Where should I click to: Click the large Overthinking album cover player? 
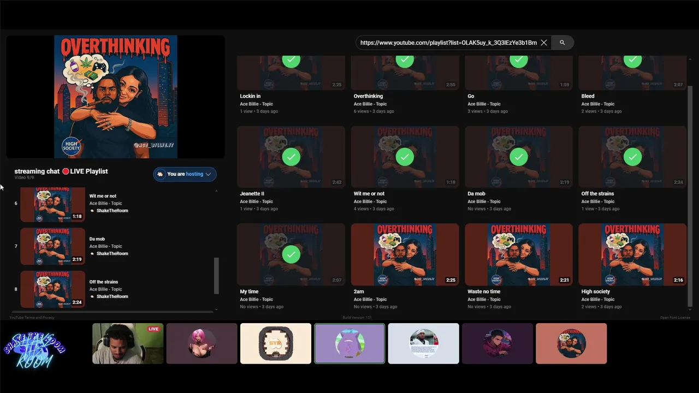pos(116,97)
